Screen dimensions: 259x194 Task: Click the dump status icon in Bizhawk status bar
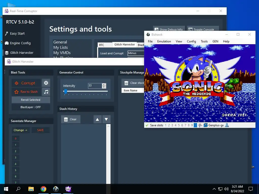pyautogui.click(x=200, y=125)
